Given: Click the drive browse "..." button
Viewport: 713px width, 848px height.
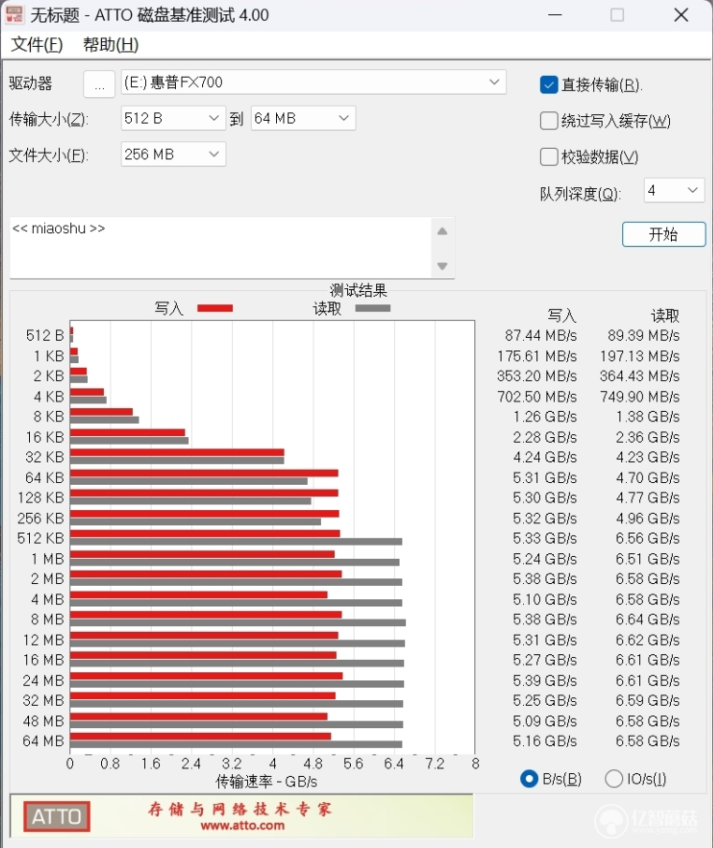Looking at the screenshot, I should pos(99,84).
